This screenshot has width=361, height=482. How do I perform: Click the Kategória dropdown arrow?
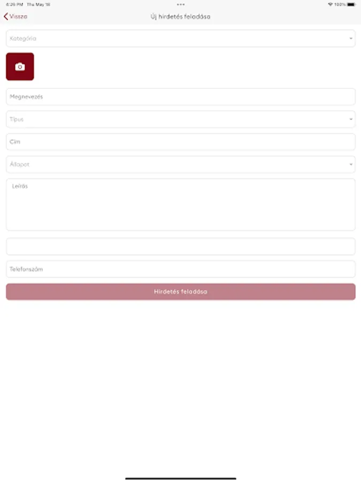(x=351, y=39)
